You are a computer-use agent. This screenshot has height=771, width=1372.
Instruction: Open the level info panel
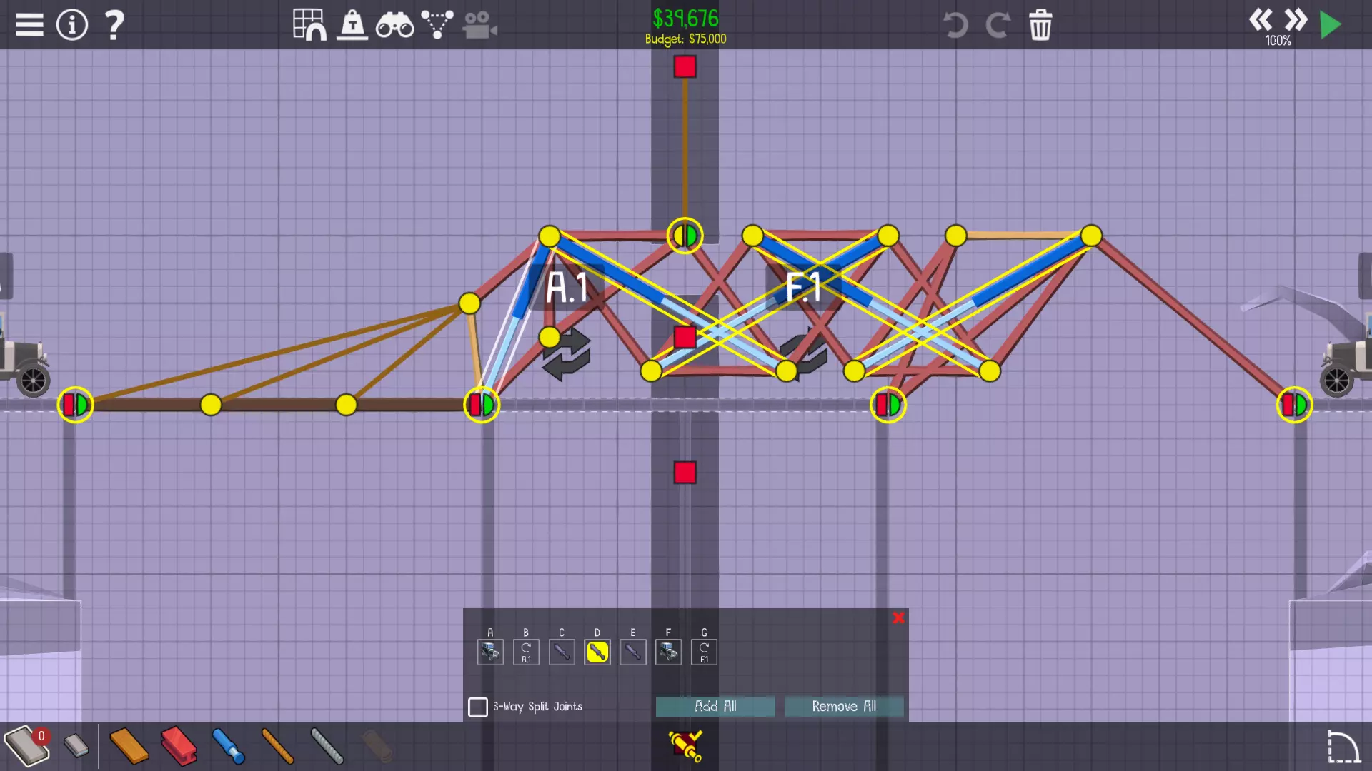click(72, 25)
